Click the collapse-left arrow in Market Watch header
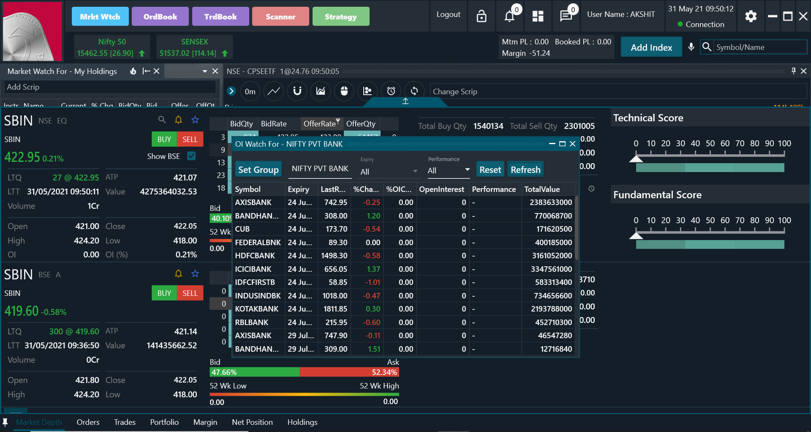 click(146, 71)
